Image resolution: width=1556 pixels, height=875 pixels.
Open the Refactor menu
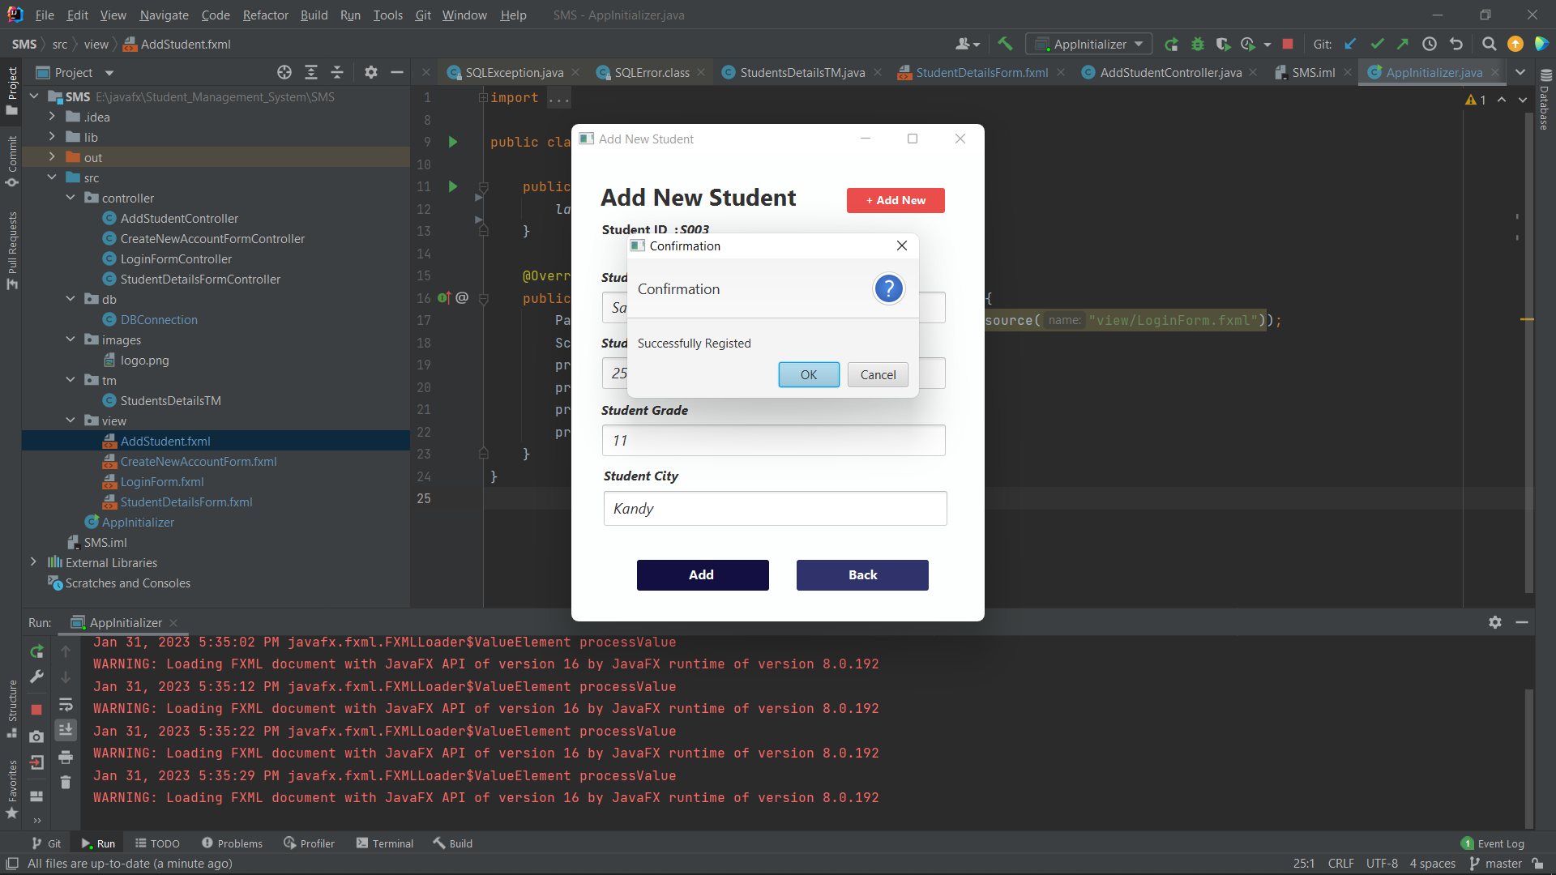click(265, 15)
